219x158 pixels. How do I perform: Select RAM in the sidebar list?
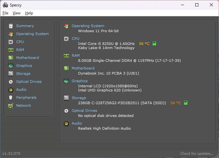click(20, 50)
